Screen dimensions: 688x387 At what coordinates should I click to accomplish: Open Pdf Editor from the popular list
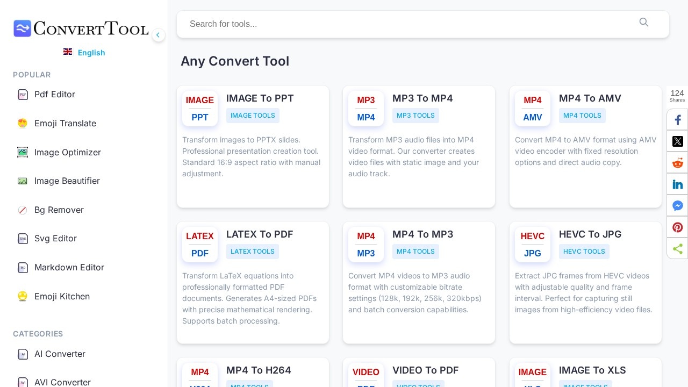(54, 95)
